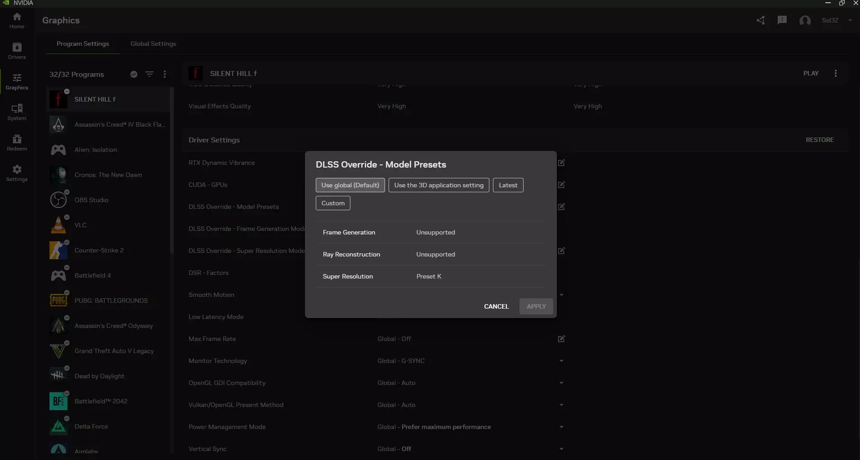The image size is (860, 460).
Task: Apply the DLSS Override model presets
Action: (x=536, y=306)
